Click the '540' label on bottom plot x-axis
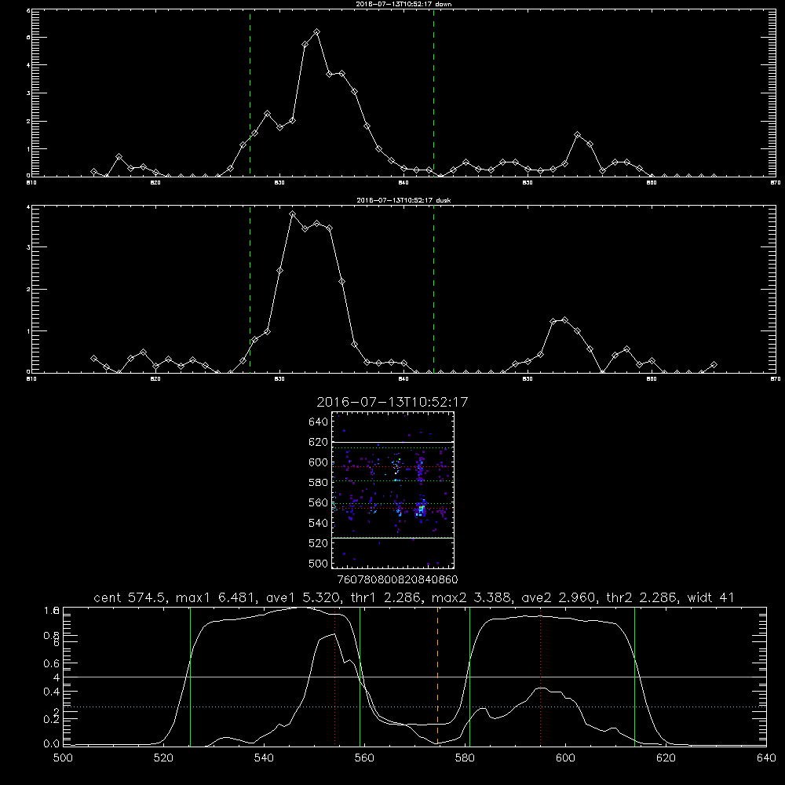Screen dimensions: 785x785 [x=264, y=758]
